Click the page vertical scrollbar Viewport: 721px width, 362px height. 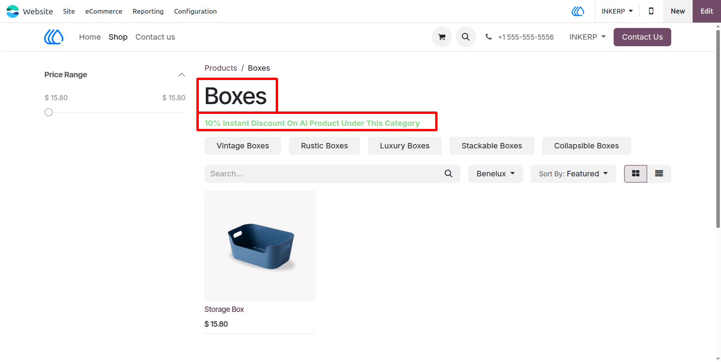pos(718,129)
